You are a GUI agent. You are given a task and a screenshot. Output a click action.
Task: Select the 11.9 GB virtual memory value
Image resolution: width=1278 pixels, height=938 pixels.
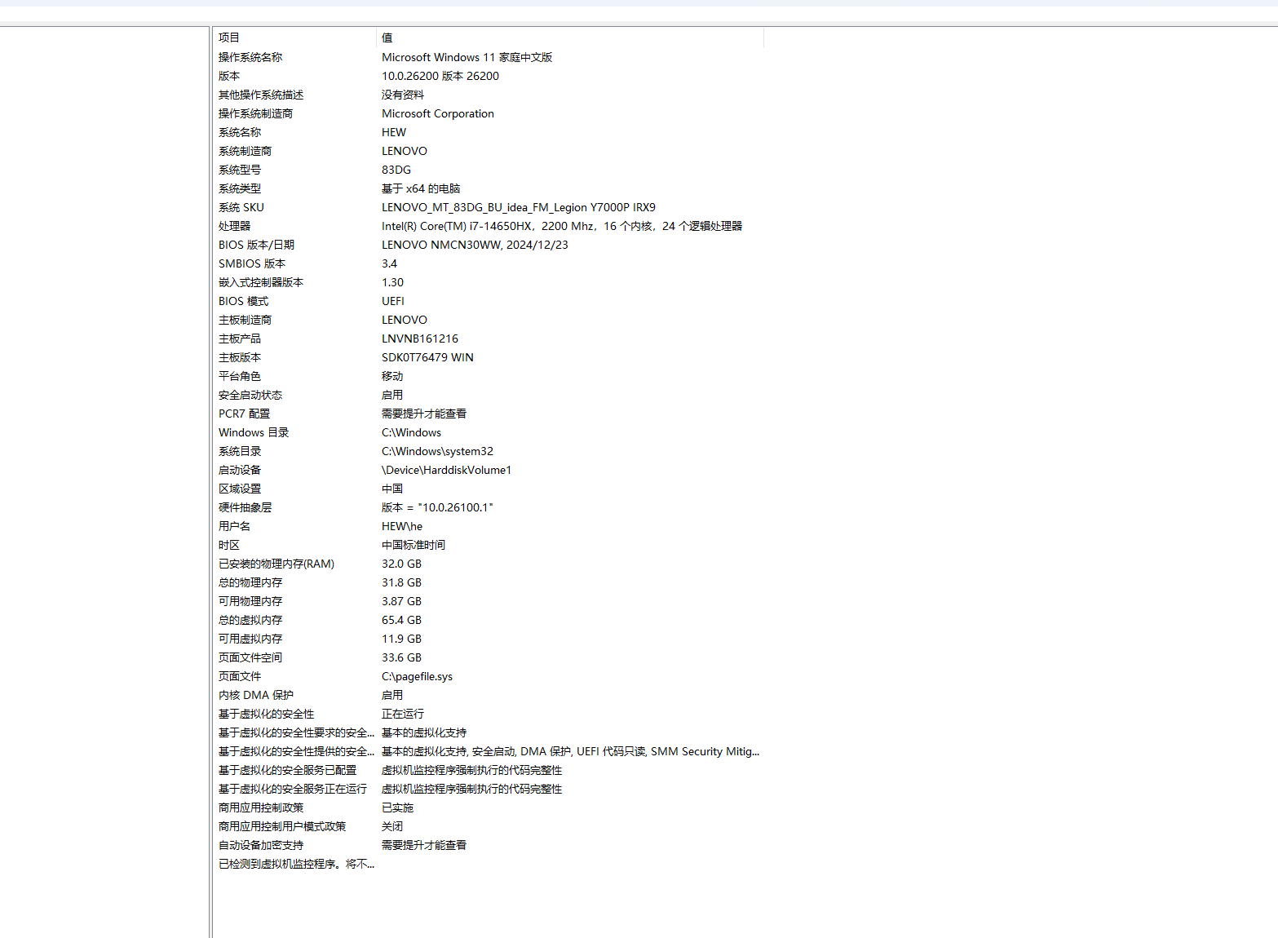click(401, 639)
